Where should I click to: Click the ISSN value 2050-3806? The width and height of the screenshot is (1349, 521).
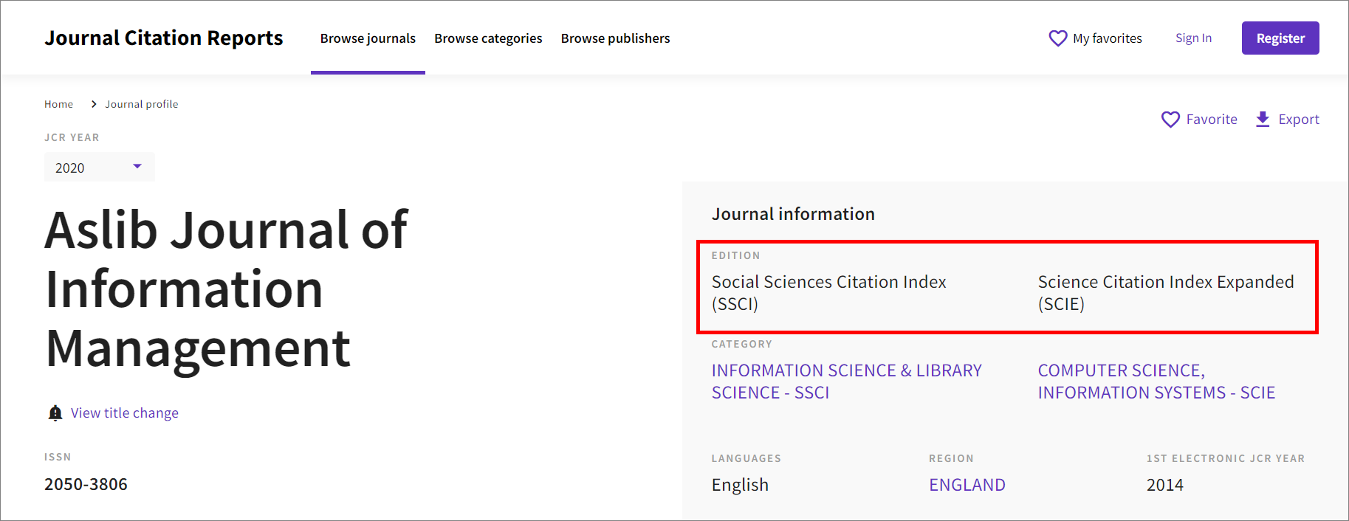[x=86, y=484]
